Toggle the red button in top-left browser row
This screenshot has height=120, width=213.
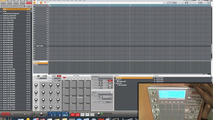coord(29,3)
